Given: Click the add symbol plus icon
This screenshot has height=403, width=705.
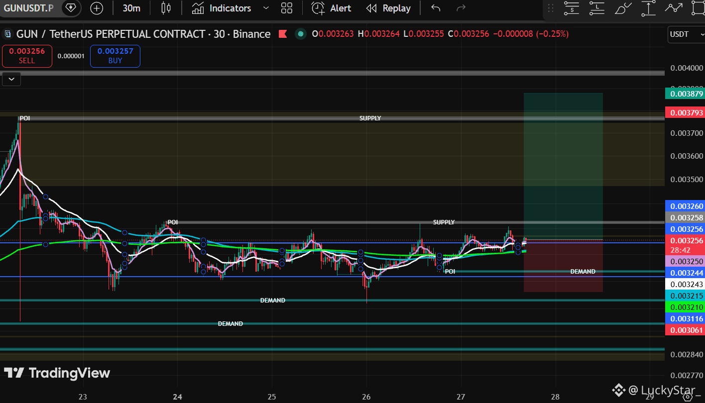Looking at the screenshot, I should pyautogui.click(x=97, y=8).
